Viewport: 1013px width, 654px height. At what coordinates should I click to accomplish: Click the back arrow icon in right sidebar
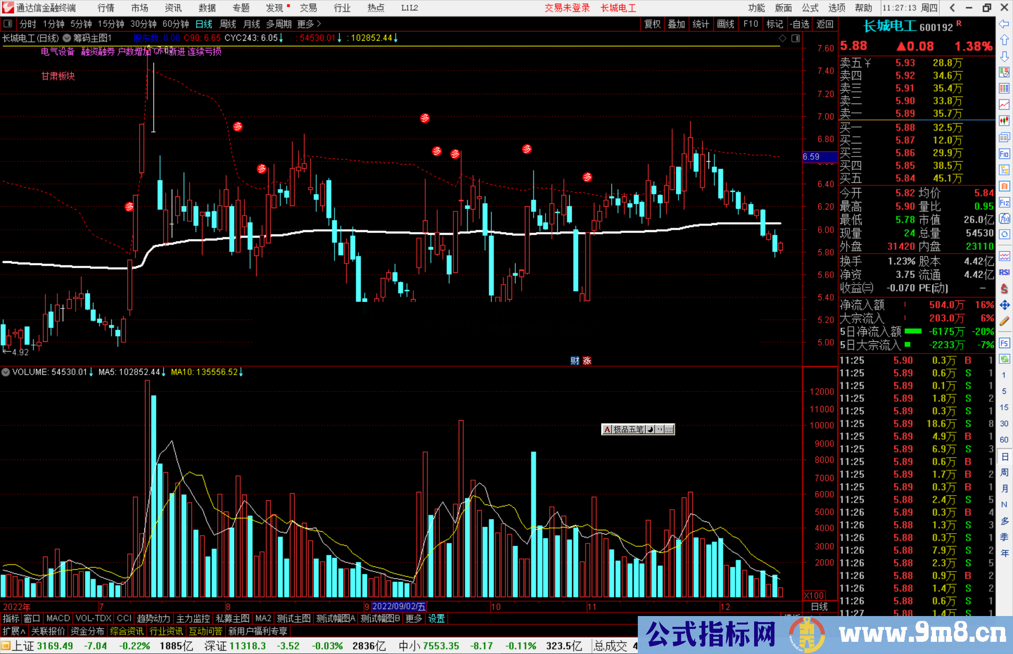point(1004,24)
